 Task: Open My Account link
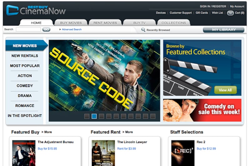click(237, 6)
